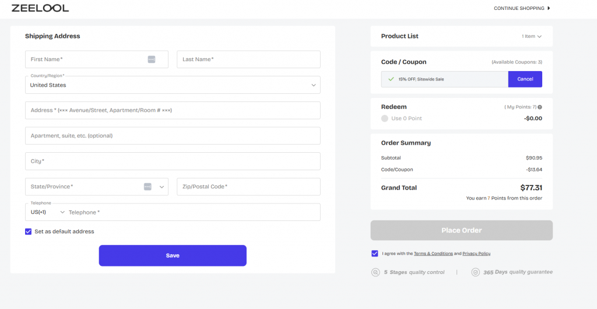Click autofill icon in First Name field
This screenshot has height=309, width=597.
click(x=152, y=59)
